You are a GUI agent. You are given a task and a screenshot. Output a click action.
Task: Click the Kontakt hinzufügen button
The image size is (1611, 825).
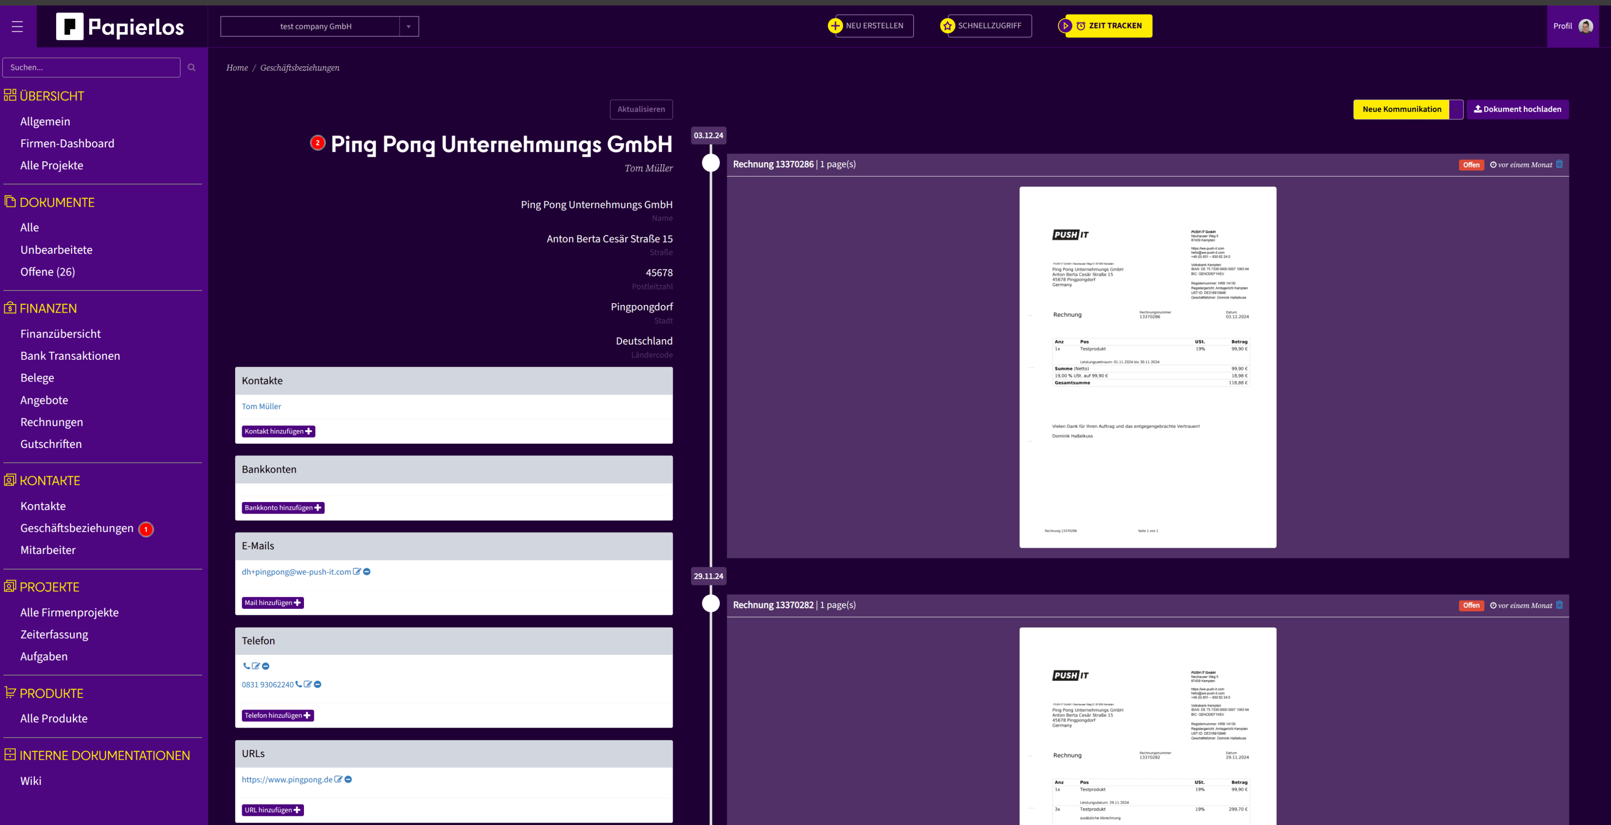[x=278, y=431]
